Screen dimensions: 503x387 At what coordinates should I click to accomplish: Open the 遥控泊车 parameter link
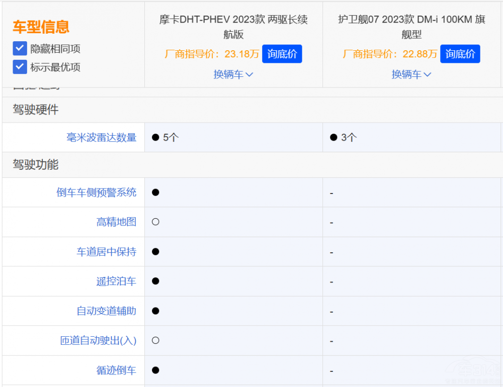[116, 281]
